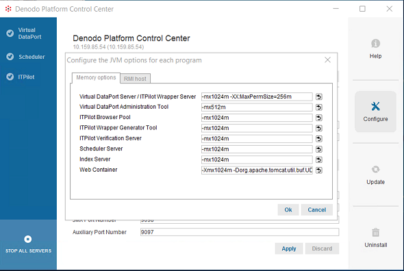This screenshot has width=404, height=271.
Task: Click the dialog title Configure the JVM options
Action: pyautogui.click(x=134, y=60)
